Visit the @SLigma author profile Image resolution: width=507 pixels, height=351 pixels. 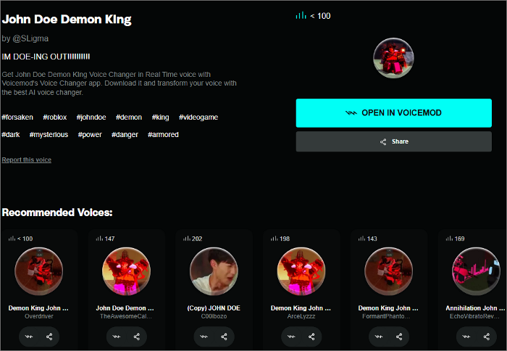[30, 38]
